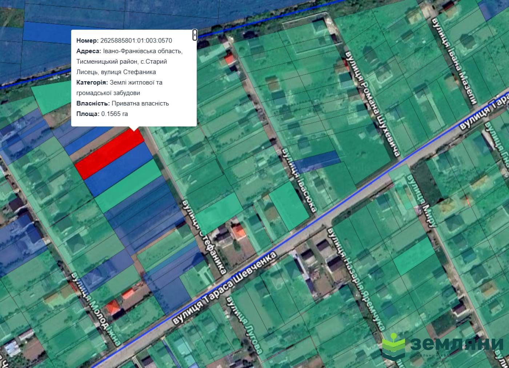Screen dimensions: 509x368
Task: Click the cadastral number 2625885801:01:003:0570
Action: pyautogui.click(x=136, y=40)
